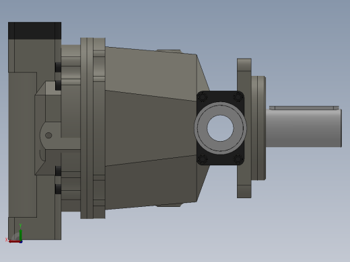The image size is (350, 262).
Task: Select the cylindrical output shaft of the model
Action: click(x=304, y=128)
